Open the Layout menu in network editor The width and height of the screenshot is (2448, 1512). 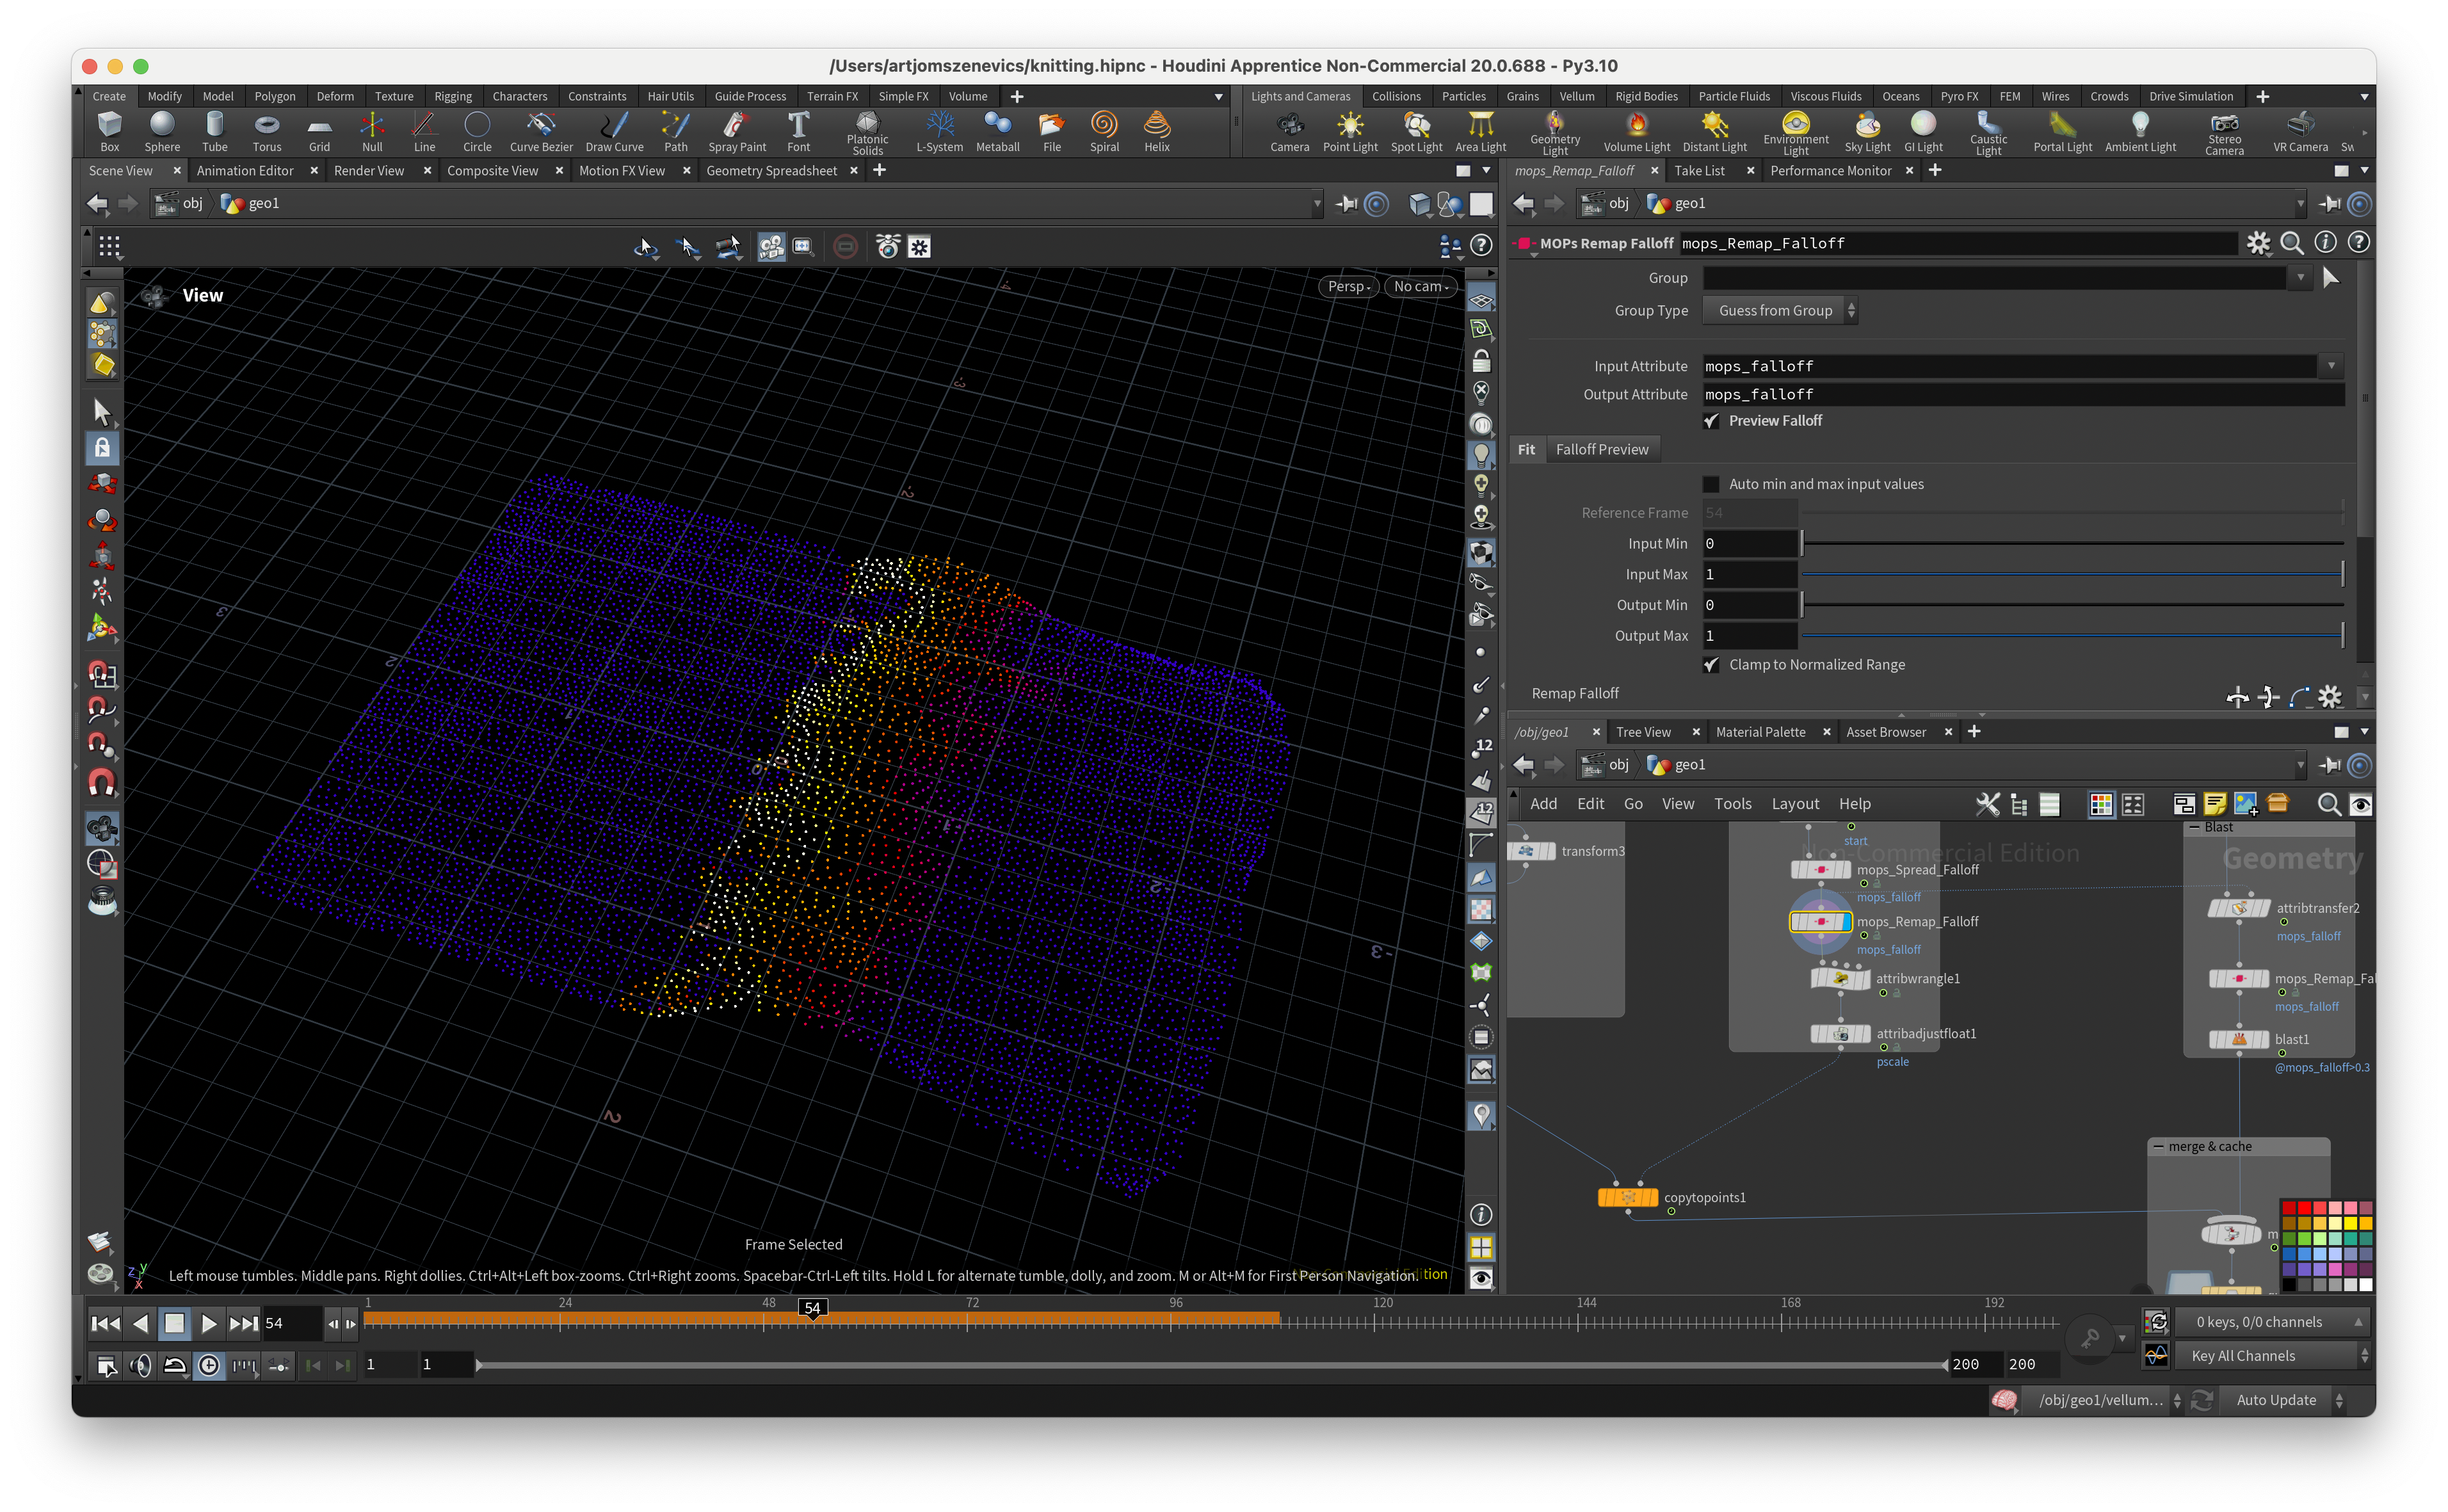click(1794, 804)
